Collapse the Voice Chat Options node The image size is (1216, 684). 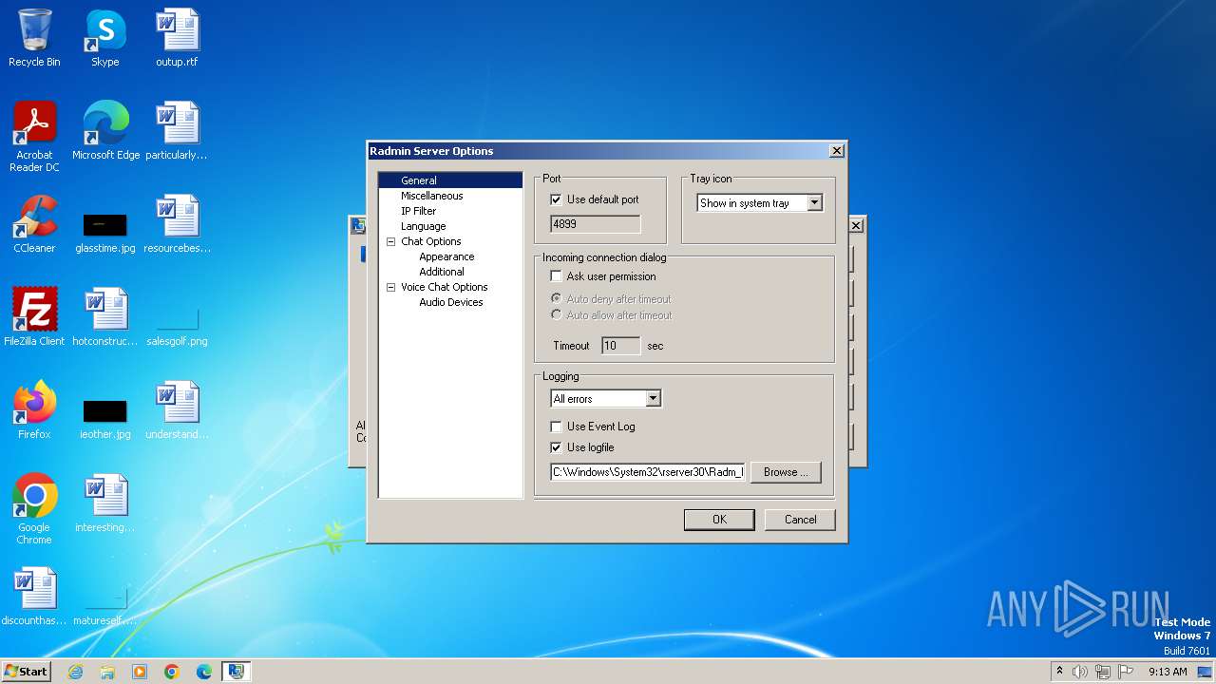[x=390, y=287]
